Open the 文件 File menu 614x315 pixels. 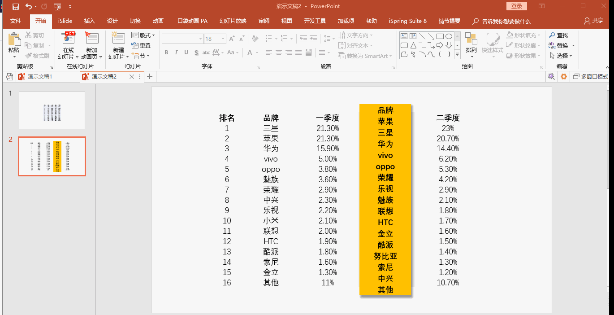tap(16, 21)
